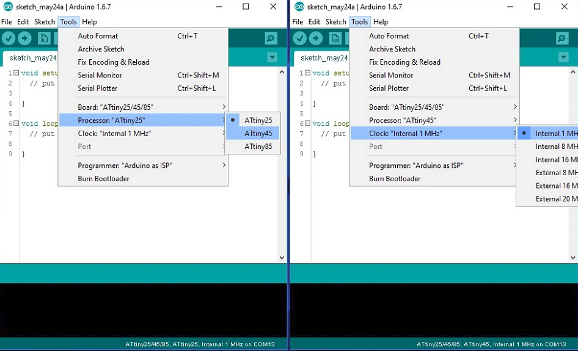578x351 pixels.
Task: Expand Processor ATtiny25 submenu in left window
Action: (142, 120)
